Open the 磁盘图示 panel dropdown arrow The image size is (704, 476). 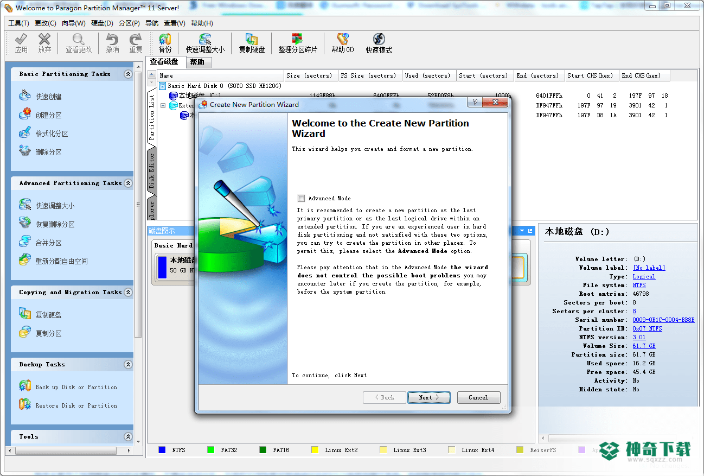pyautogui.click(x=522, y=231)
